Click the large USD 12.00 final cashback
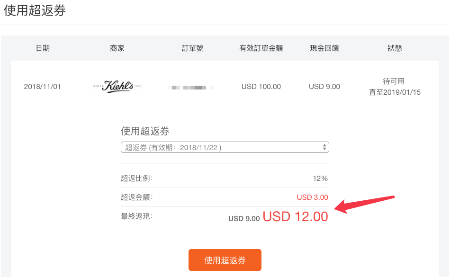This screenshot has width=450, height=277. coord(295,216)
